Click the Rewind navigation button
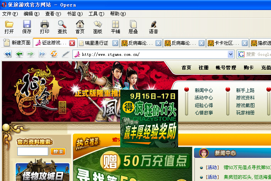 [8, 54]
